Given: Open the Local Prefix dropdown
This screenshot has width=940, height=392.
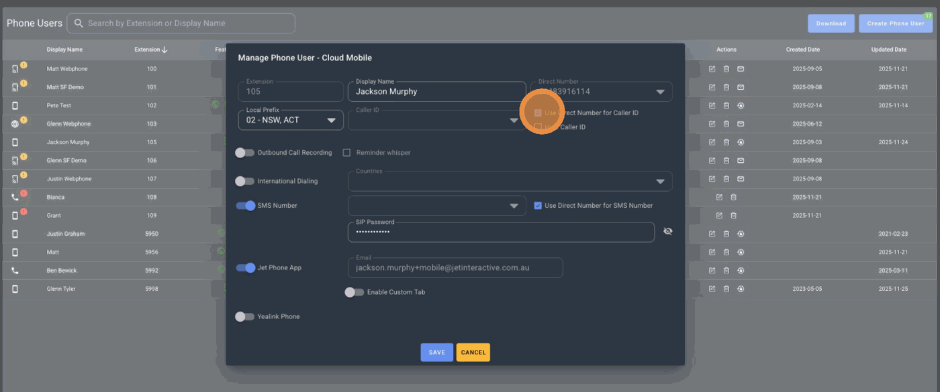Looking at the screenshot, I should (x=291, y=120).
